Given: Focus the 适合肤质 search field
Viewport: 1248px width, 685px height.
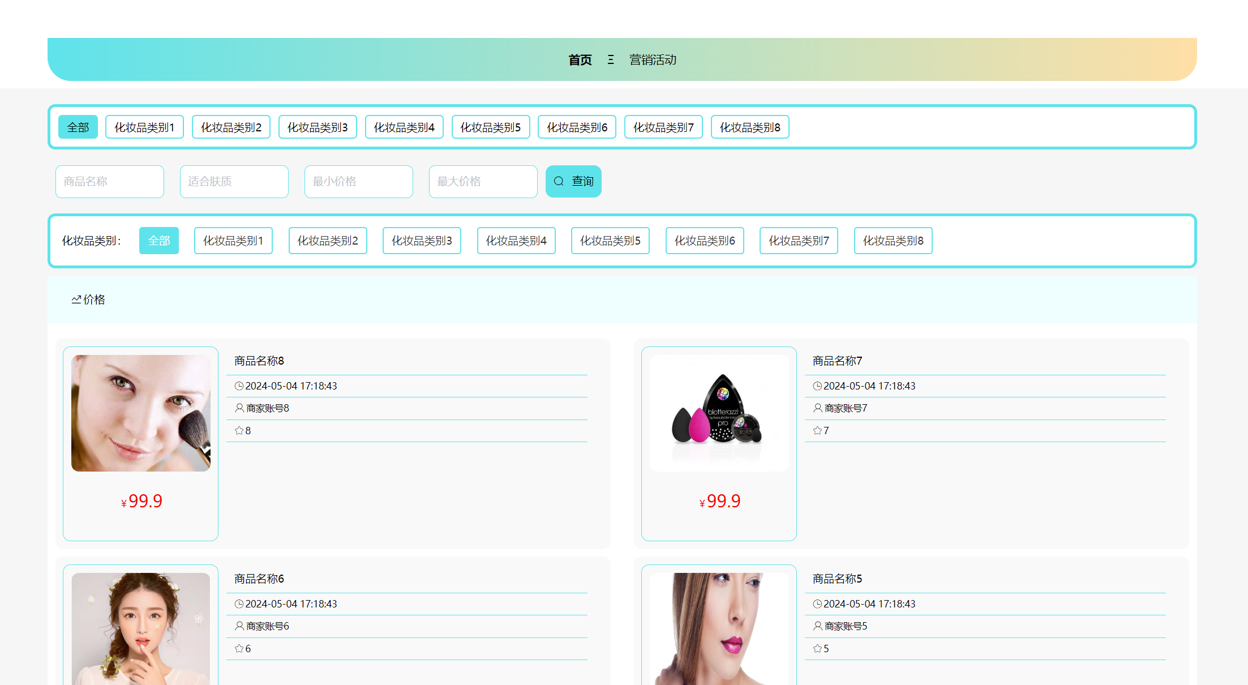Looking at the screenshot, I should 234,182.
